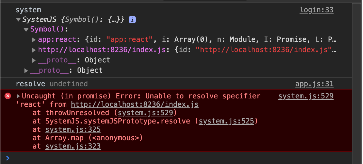Open system.js:529 in throwUnresolved stack line
The width and height of the screenshot is (363, 164).
point(145,113)
